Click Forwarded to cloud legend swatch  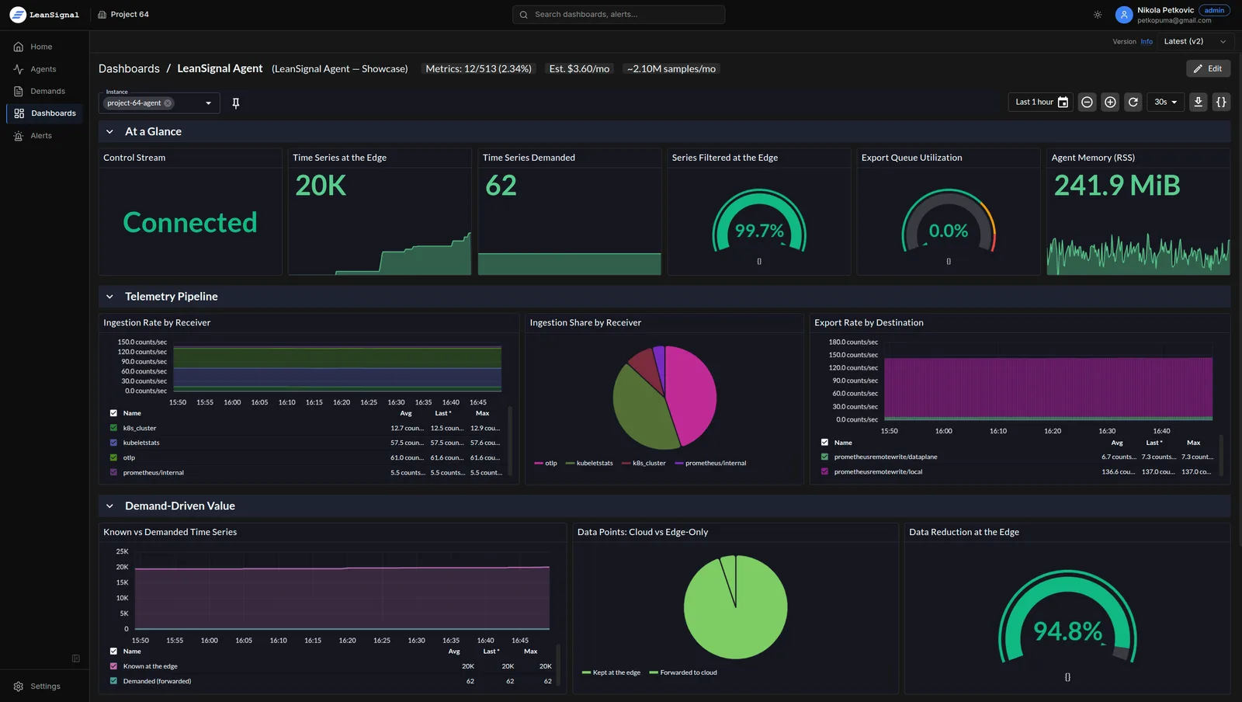click(x=654, y=673)
